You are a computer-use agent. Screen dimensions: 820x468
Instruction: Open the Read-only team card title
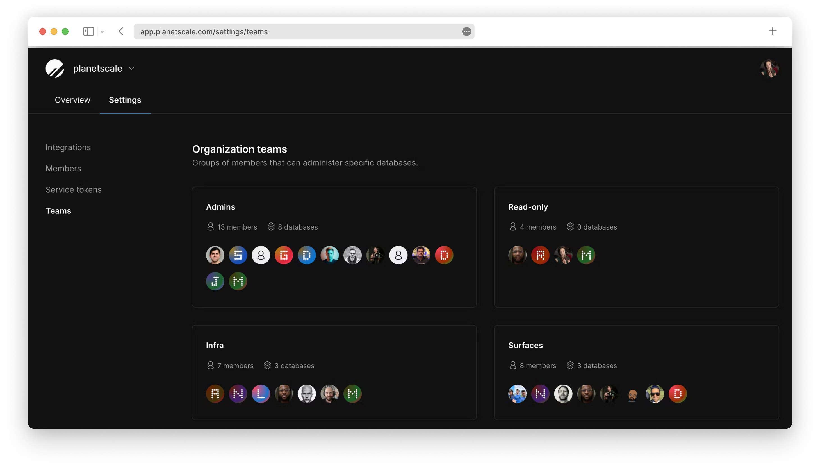point(528,207)
